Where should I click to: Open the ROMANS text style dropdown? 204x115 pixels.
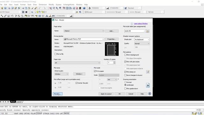pyautogui.click(x=98, y=8)
